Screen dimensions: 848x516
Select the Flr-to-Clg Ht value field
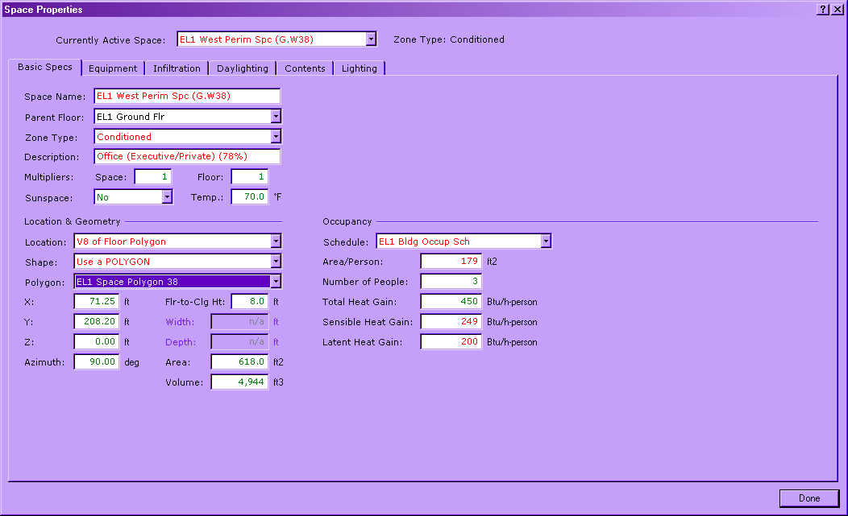pos(250,302)
